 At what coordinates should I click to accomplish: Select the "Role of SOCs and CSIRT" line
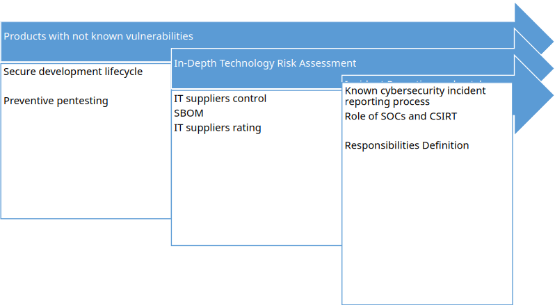[x=401, y=116]
